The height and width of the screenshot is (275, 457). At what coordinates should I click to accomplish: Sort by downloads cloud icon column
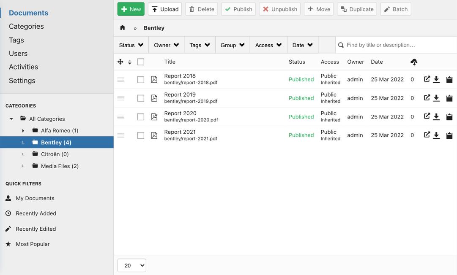point(414,62)
